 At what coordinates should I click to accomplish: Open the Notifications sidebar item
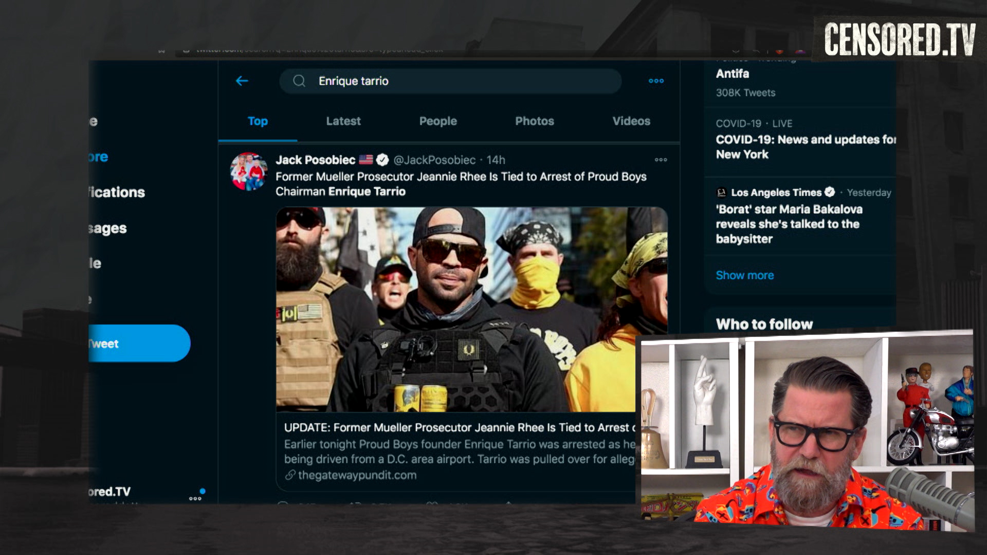coord(117,192)
